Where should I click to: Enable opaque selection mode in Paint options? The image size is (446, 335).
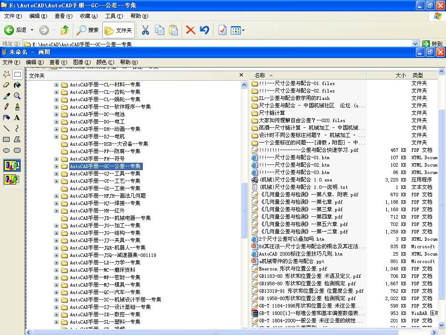(x=12, y=165)
